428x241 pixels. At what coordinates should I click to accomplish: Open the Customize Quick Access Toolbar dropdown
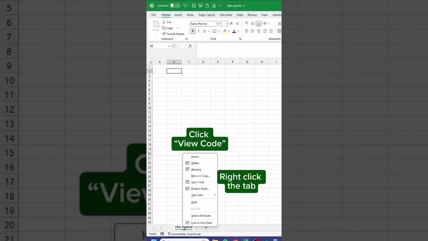point(220,6)
